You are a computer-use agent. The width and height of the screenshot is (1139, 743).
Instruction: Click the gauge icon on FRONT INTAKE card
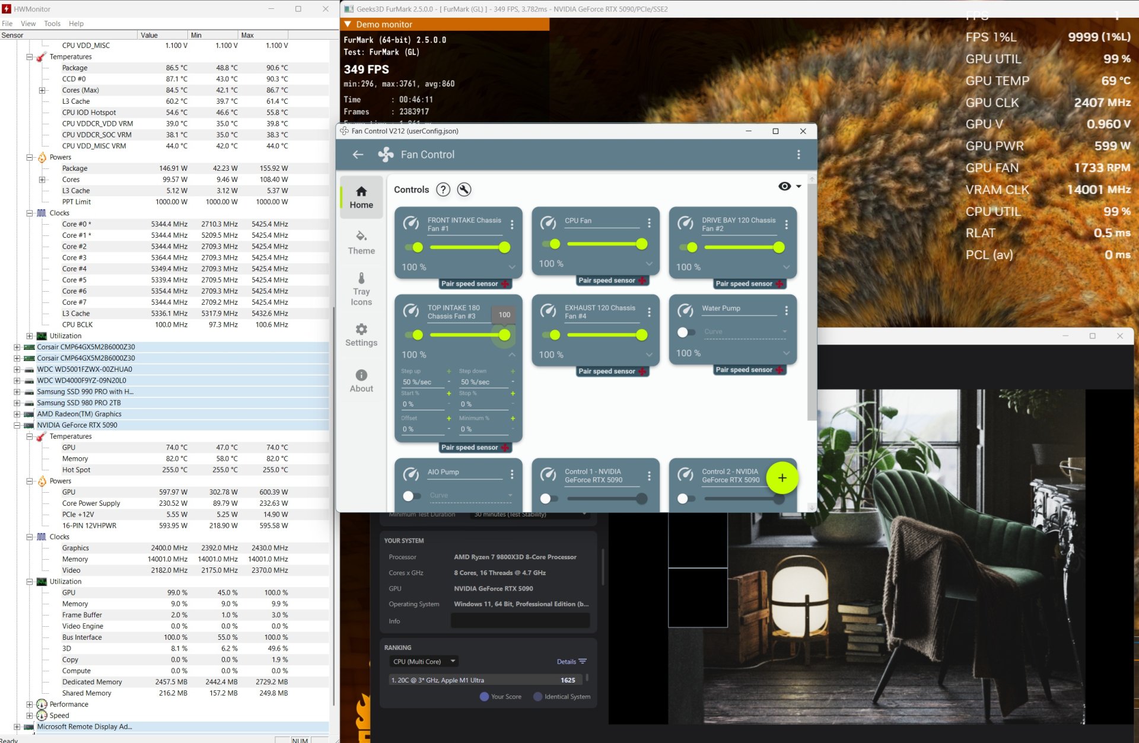[411, 223]
